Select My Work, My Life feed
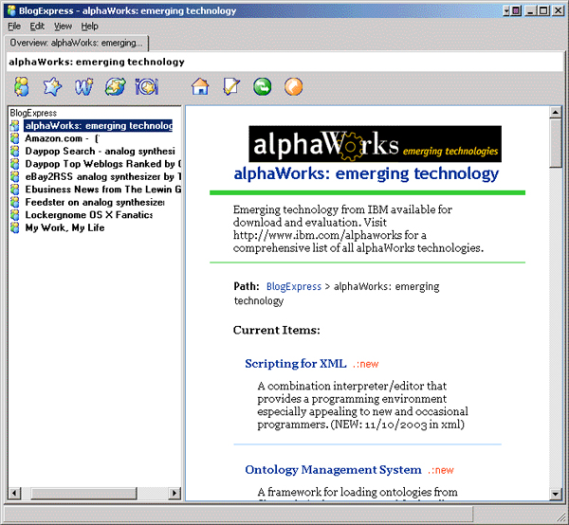This screenshot has width=569, height=525. click(64, 227)
